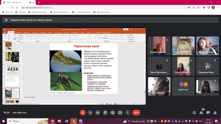Unmute the microphone in Meet controls
This screenshot has height=124, width=221.
pyautogui.click(x=83, y=113)
